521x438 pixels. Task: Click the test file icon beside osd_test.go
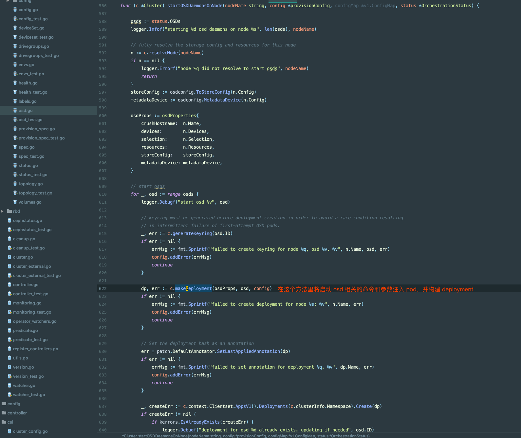pyautogui.click(x=15, y=120)
